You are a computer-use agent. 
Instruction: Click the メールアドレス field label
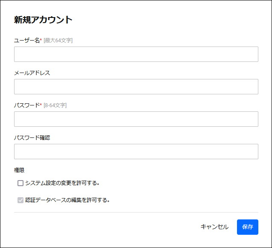(x=32, y=73)
